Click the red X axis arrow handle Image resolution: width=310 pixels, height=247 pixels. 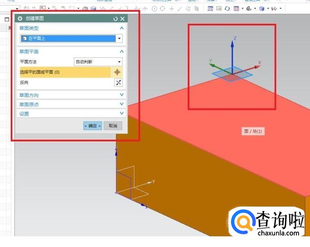coord(257,67)
